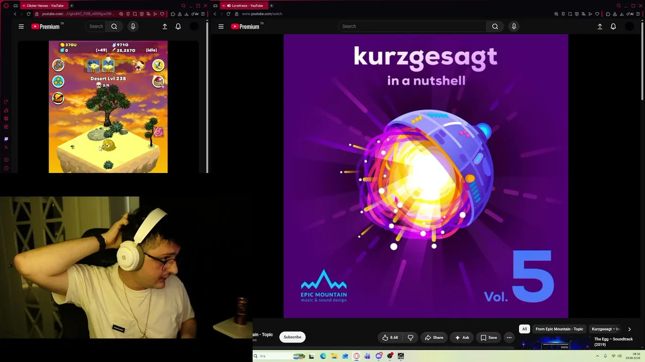Show more filter chips with the right arrow
The image size is (645, 362).
(629, 329)
